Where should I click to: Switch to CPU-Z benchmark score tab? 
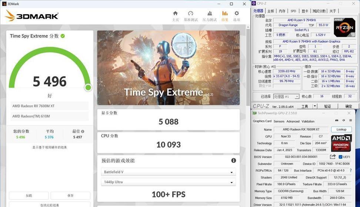(319, 11)
